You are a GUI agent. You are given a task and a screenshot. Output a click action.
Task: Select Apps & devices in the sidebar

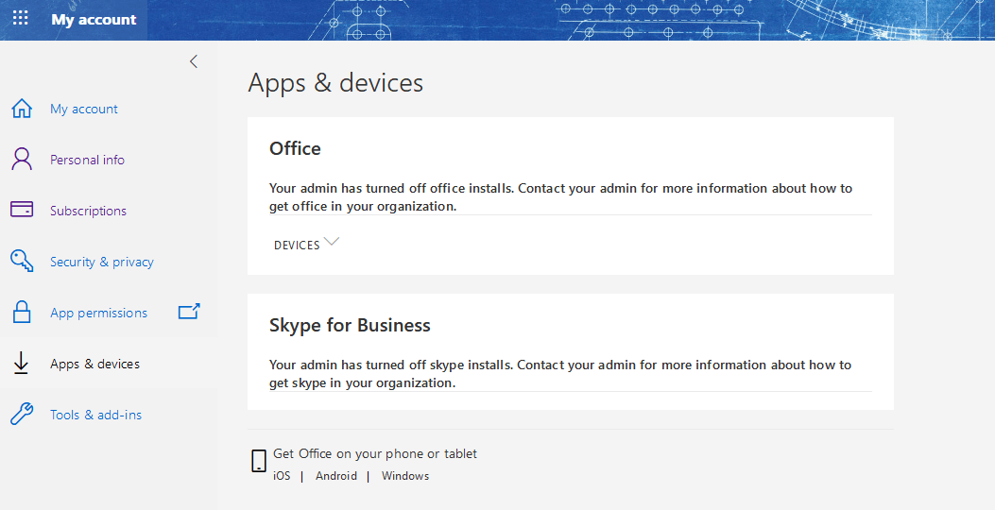click(95, 365)
